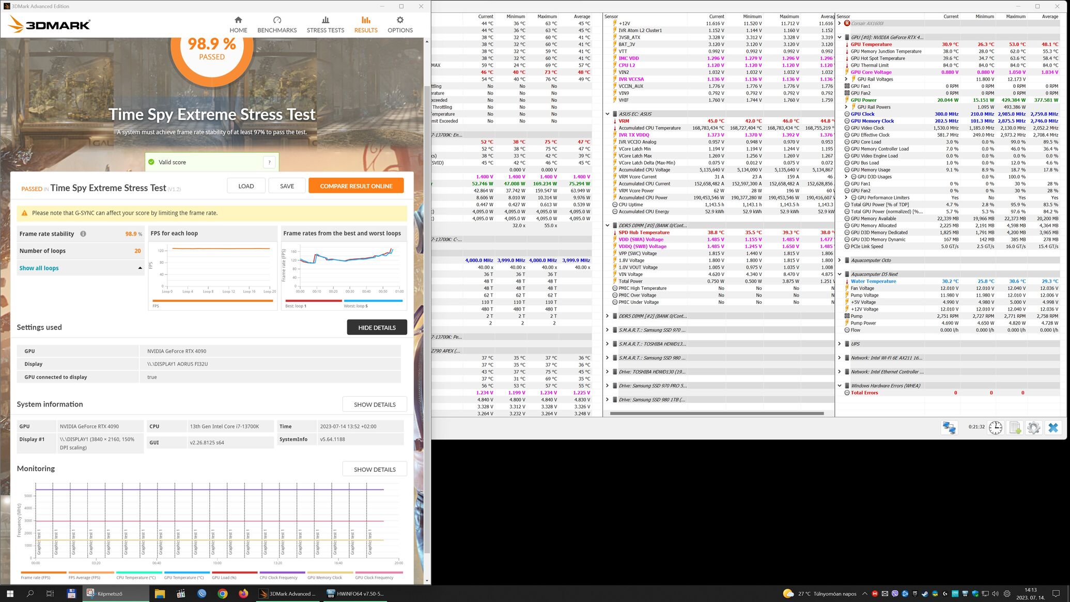Image resolution: width=1070 pixels, height=602 pixels.
Task: Show details for Monitoring section
Action: pos(375,469)
